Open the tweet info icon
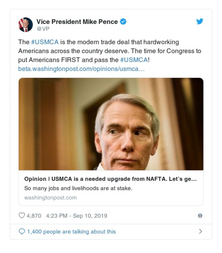Image resolution: width=222 pixels, height=253 pixels. [x=200, y=216]
